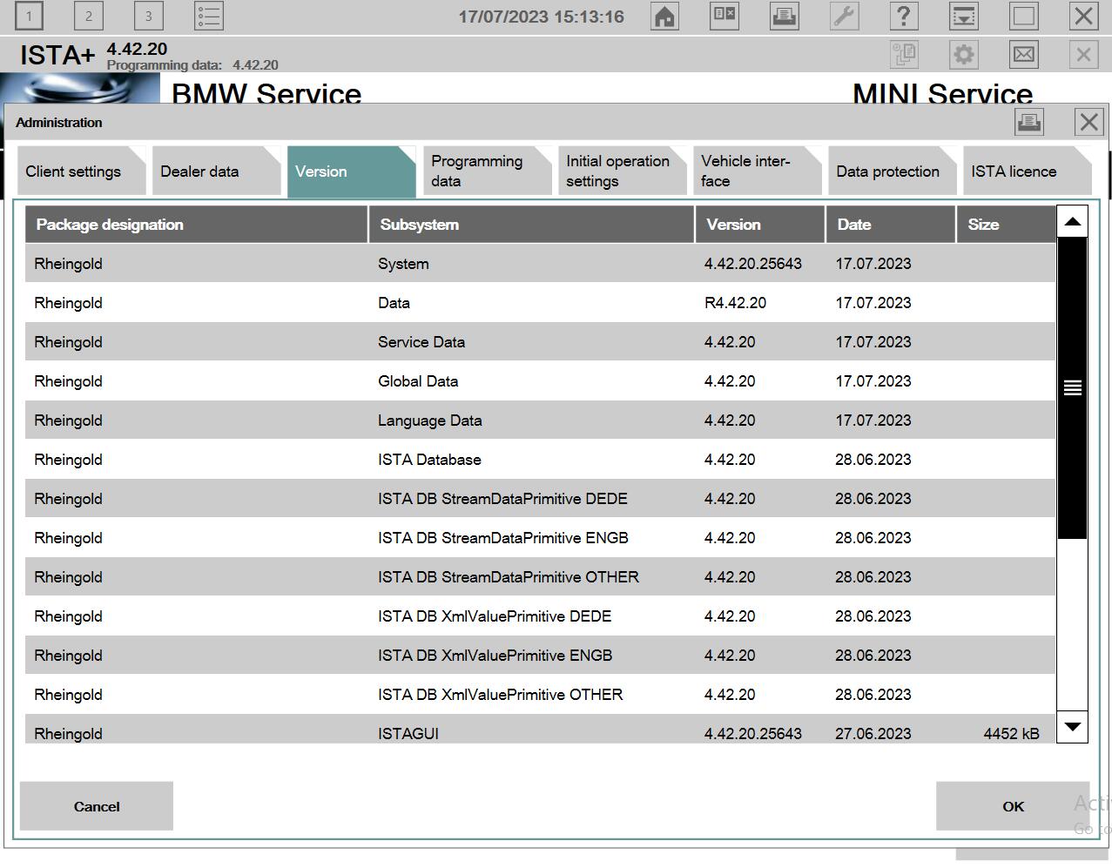Screen dimensions: 1112x868
Task: Open the display toggle icon next to home
Action: (x=724, y=16)
